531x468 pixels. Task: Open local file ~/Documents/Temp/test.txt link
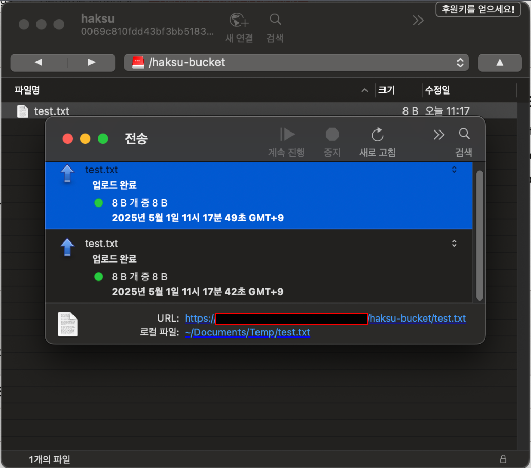pos(247,332)
